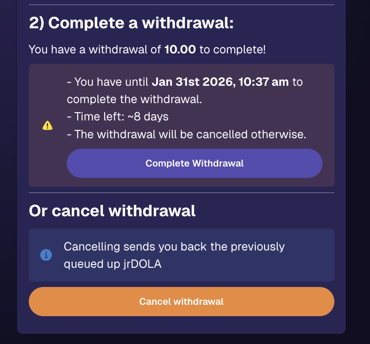Viewport: 370px width, 344px height.
Task: Click the yellow warning triangle icon
Action: point(48,125)
